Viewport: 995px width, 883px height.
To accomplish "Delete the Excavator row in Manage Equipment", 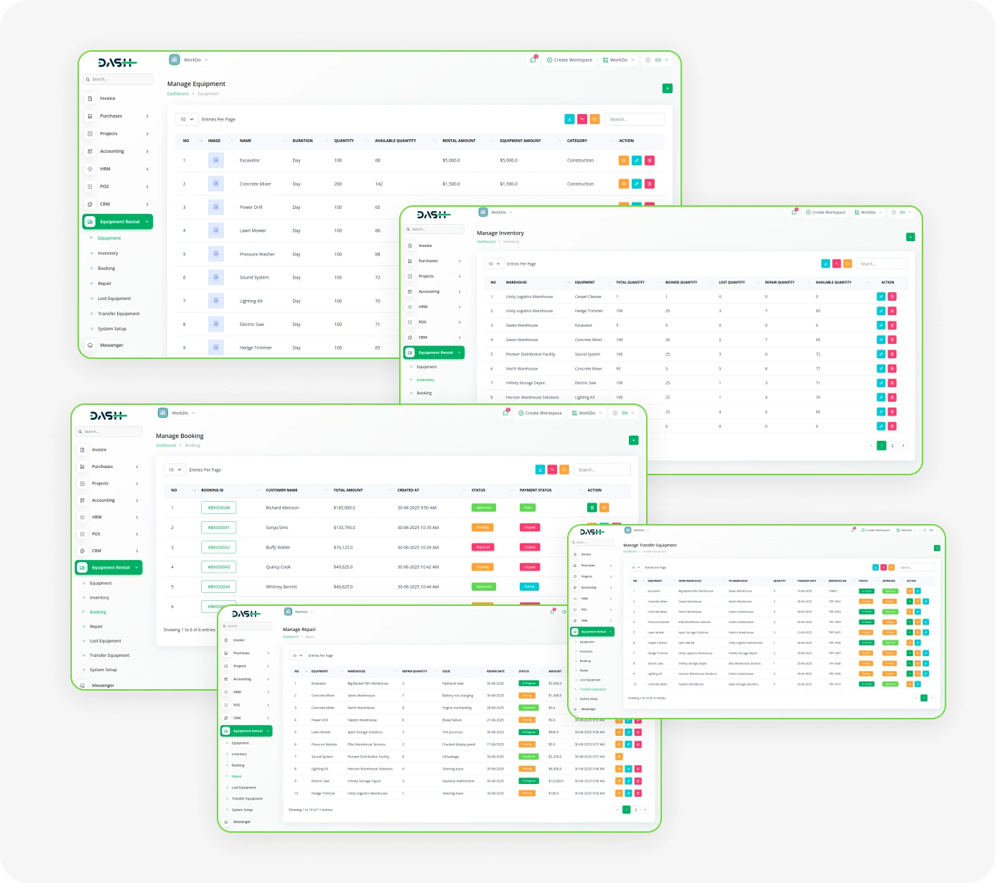I will (650, 161).
